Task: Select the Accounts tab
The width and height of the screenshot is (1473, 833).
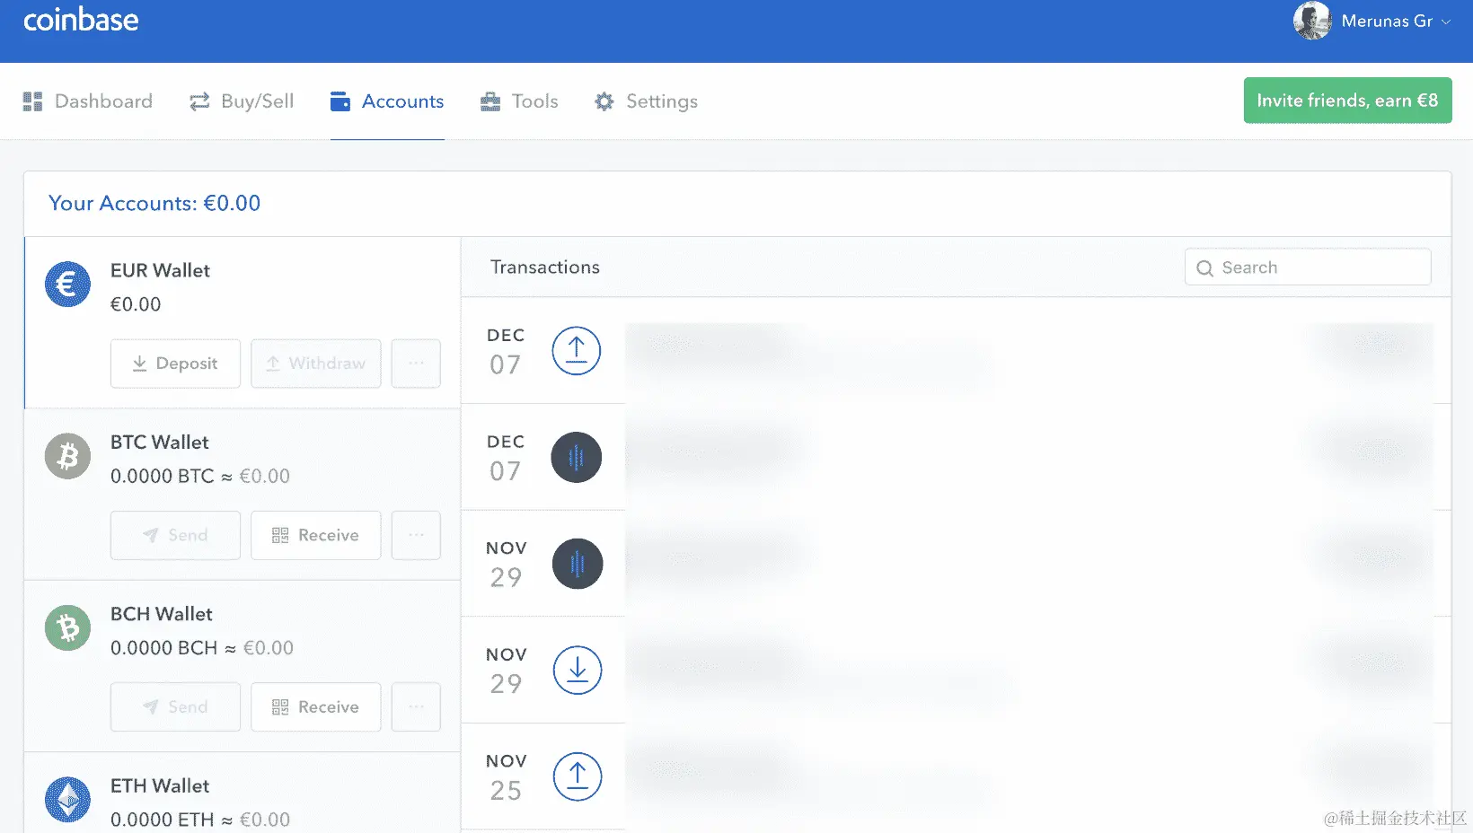Action: (387, 101)
